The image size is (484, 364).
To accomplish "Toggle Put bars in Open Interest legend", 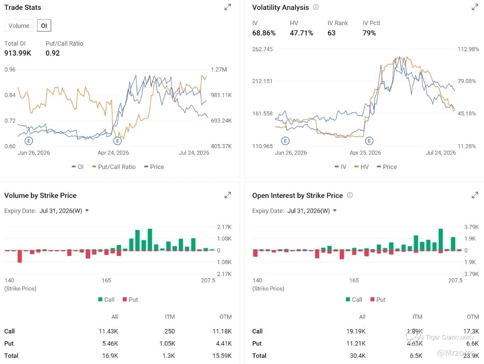I will pos(378,299).
